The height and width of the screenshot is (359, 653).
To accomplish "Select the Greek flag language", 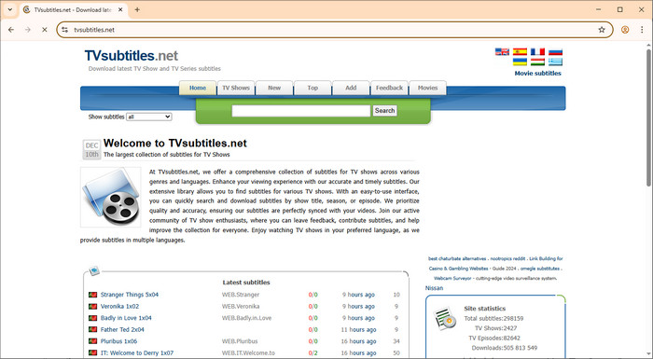I will point(556,62).
